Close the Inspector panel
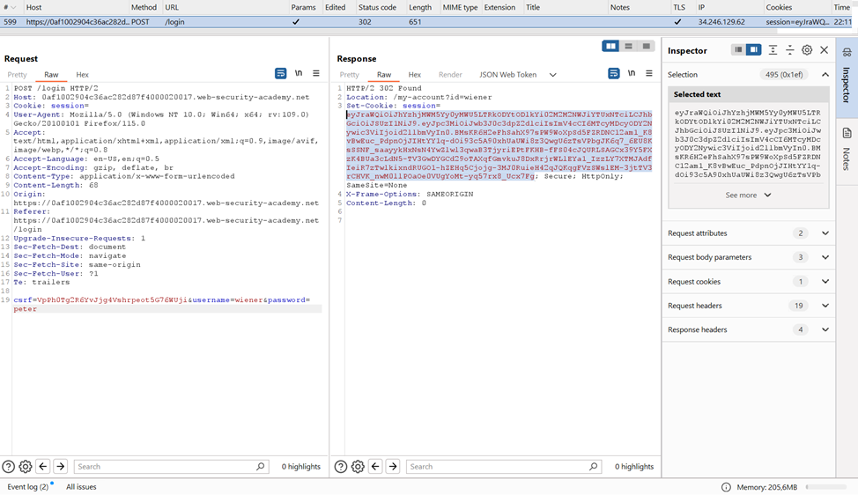Image resolution: width=858 pixels, height=495 pixels. click(x=825, y=50)
